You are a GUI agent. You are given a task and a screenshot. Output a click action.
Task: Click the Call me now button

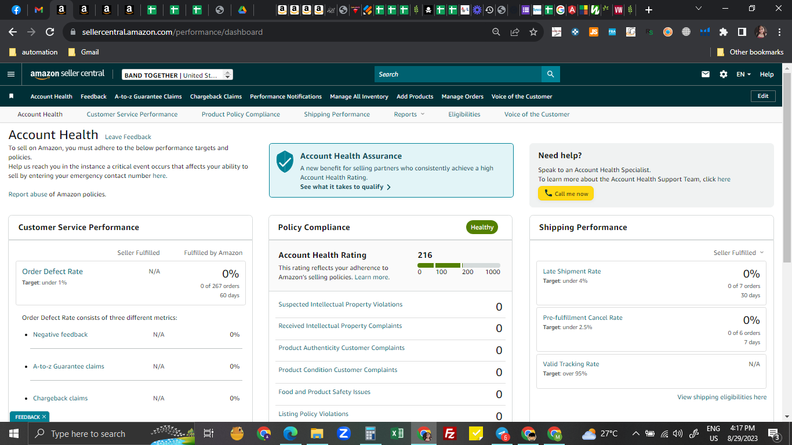click(x=566, y=194)
